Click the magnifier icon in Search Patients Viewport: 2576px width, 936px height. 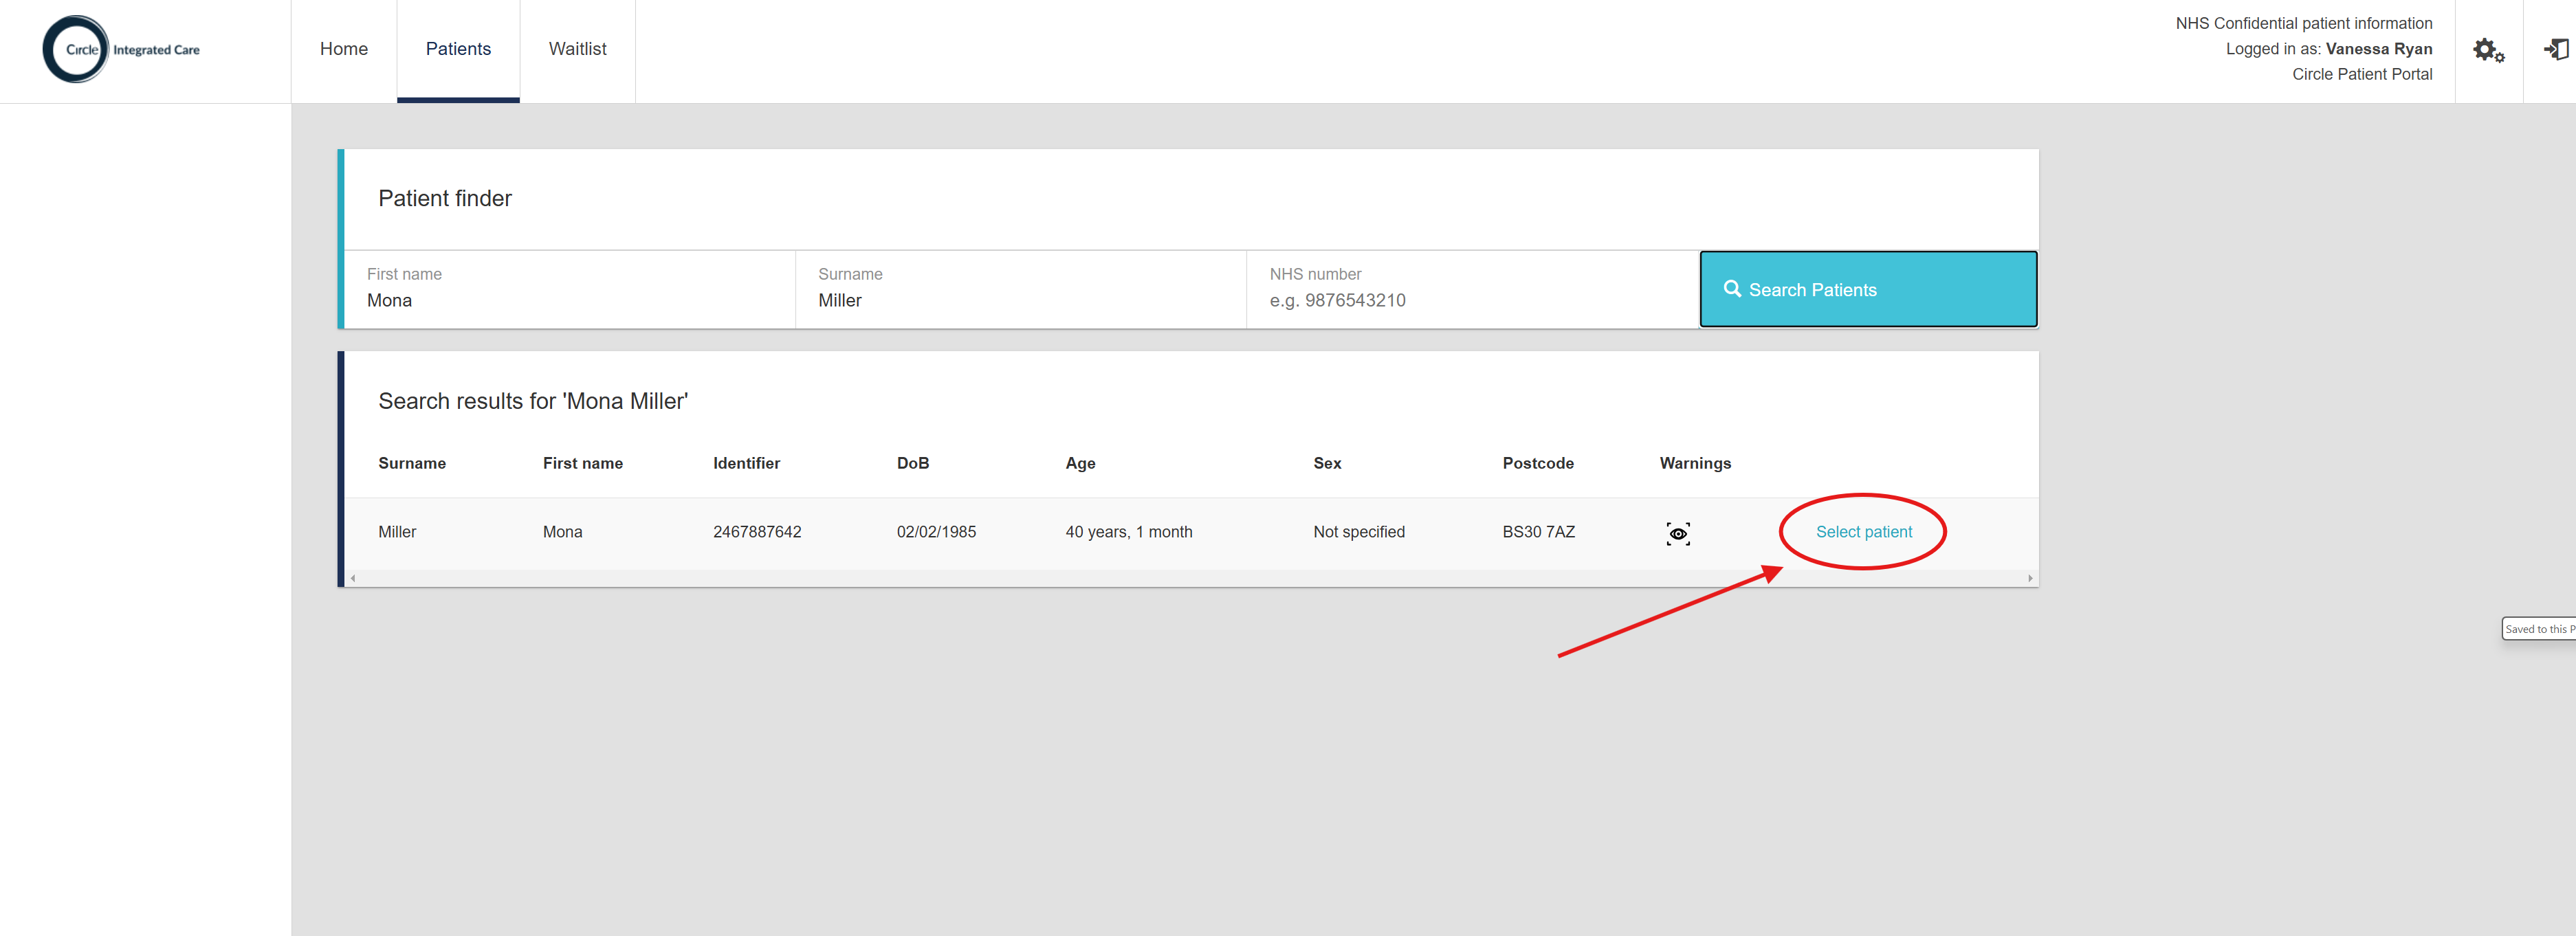(x=1732, y=289)
